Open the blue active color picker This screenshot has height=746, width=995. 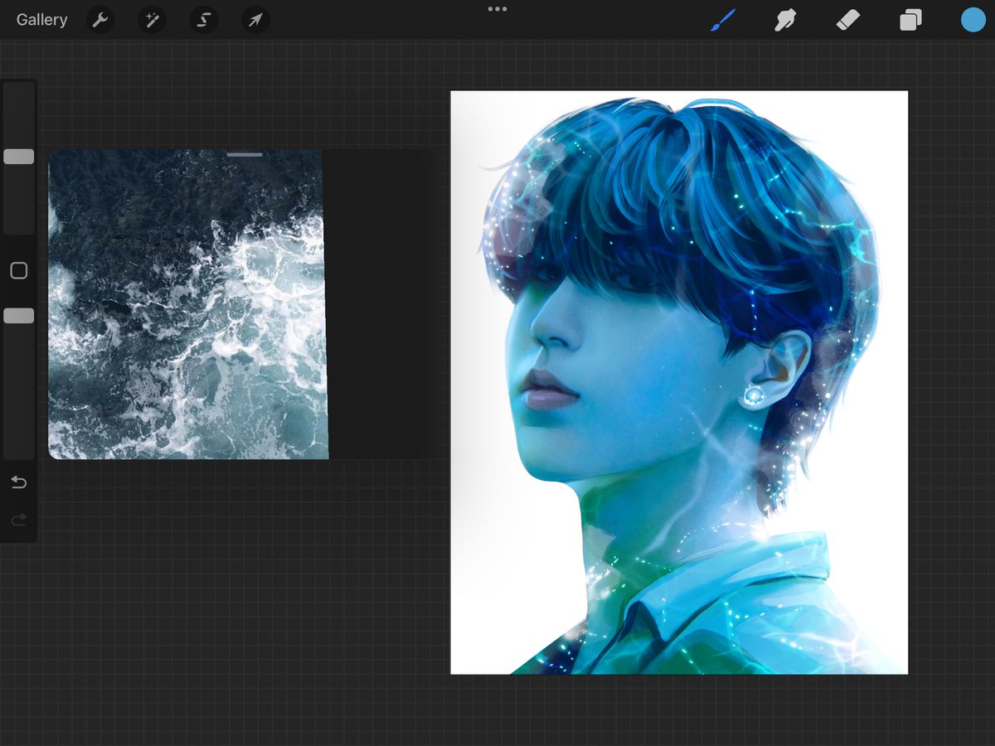pyautogui.click(x=973, y=20)
